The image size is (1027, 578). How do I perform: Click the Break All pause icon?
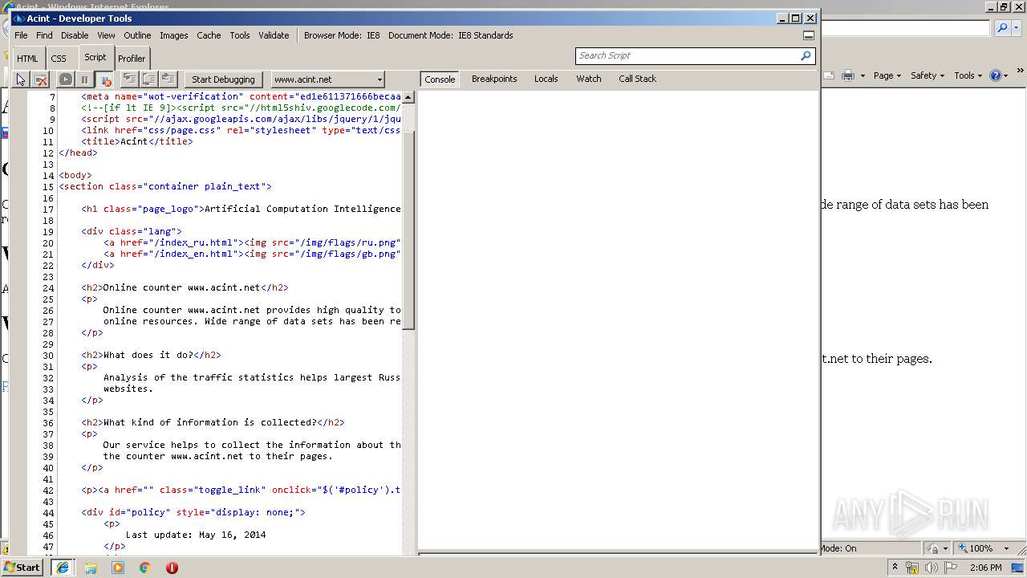[x=84, y=79]
